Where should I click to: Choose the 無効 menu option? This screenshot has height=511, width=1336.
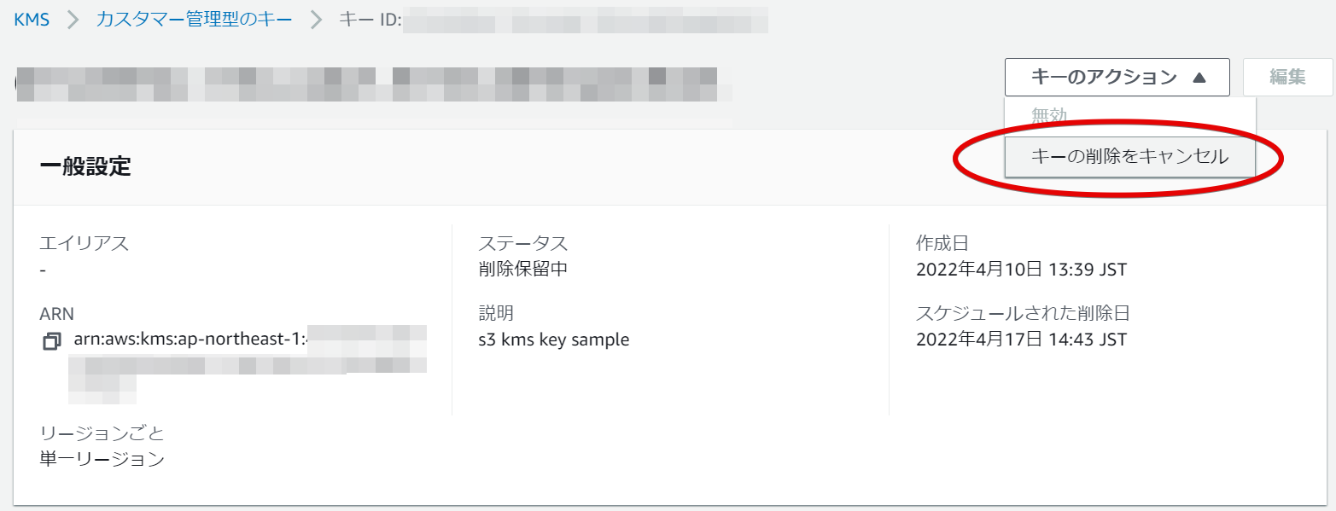[1049, 115]
